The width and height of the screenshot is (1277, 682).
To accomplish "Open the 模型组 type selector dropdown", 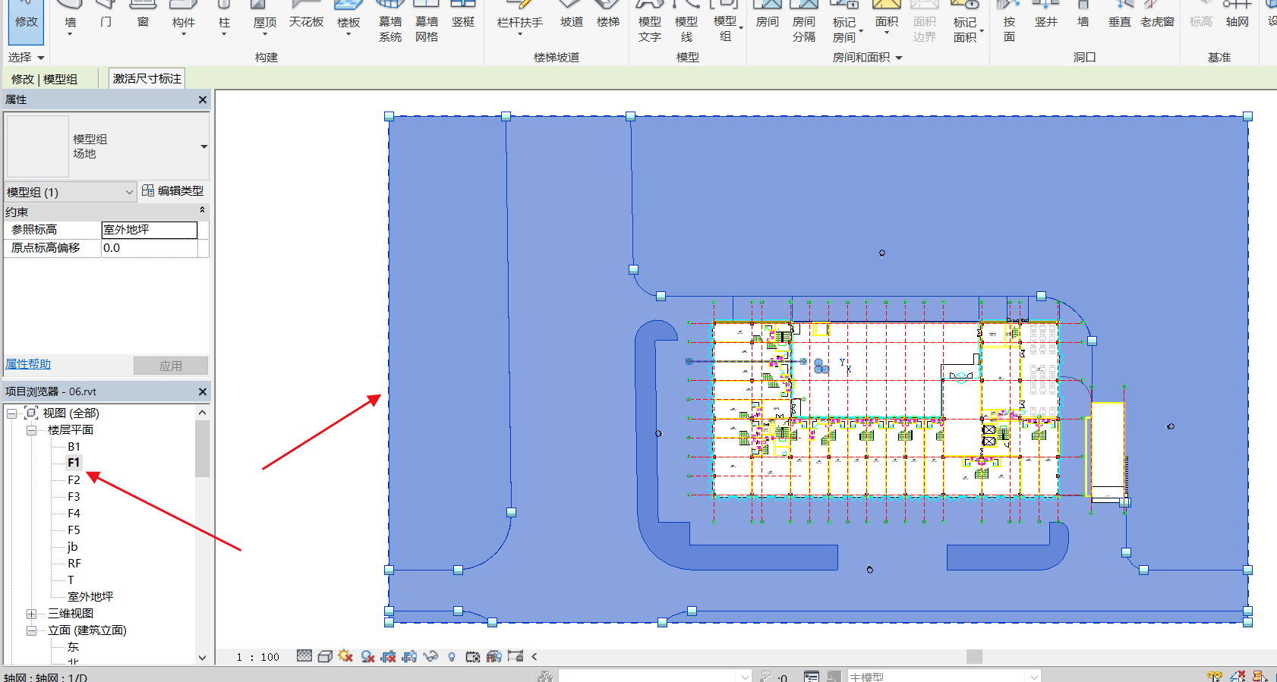I will (203, 146).
